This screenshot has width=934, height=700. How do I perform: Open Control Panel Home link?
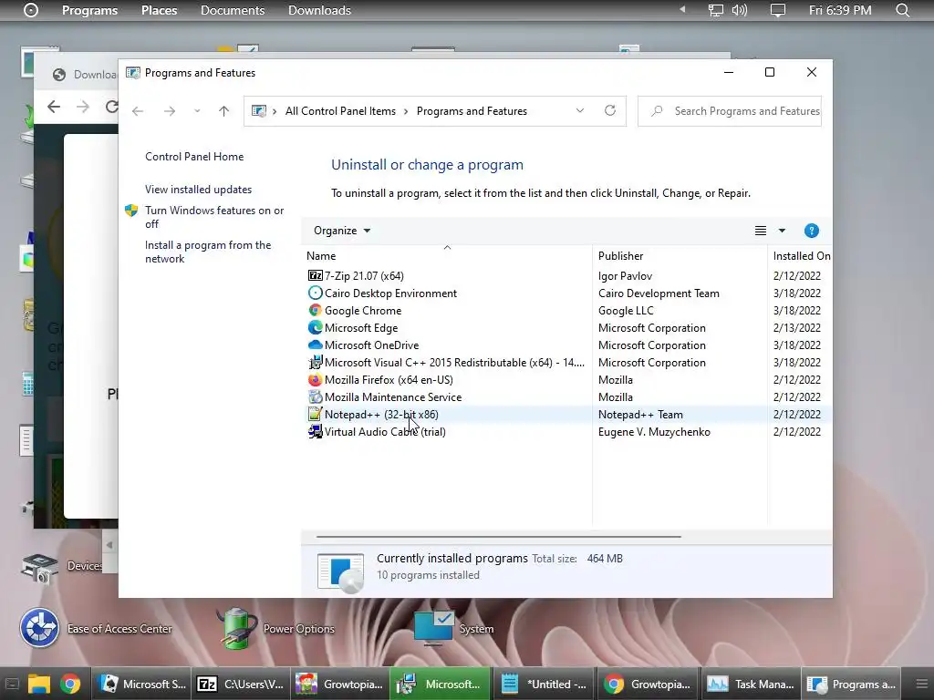tap(194, 157)
